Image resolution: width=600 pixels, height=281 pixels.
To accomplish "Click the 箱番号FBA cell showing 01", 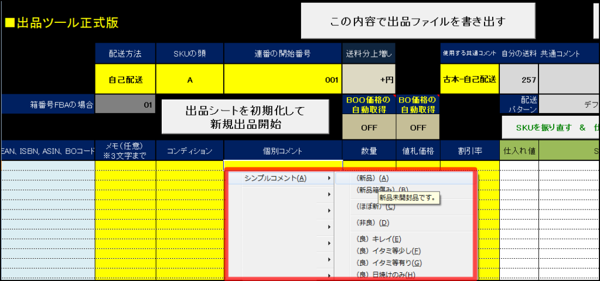I will pyautogui.click(x=125, y=105).
